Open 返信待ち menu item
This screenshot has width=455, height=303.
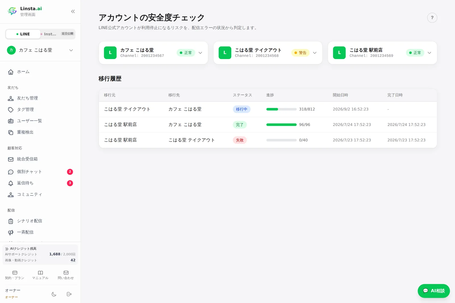click(40, 183)
